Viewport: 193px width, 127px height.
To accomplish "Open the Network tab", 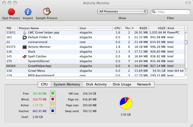I will (144, 84).
